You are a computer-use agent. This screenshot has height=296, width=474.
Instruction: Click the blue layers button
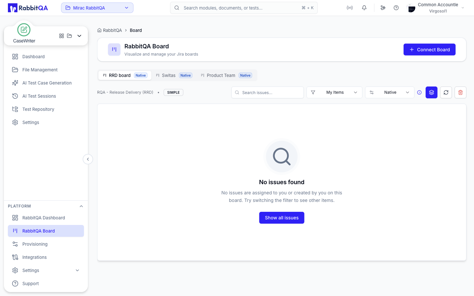432,92
